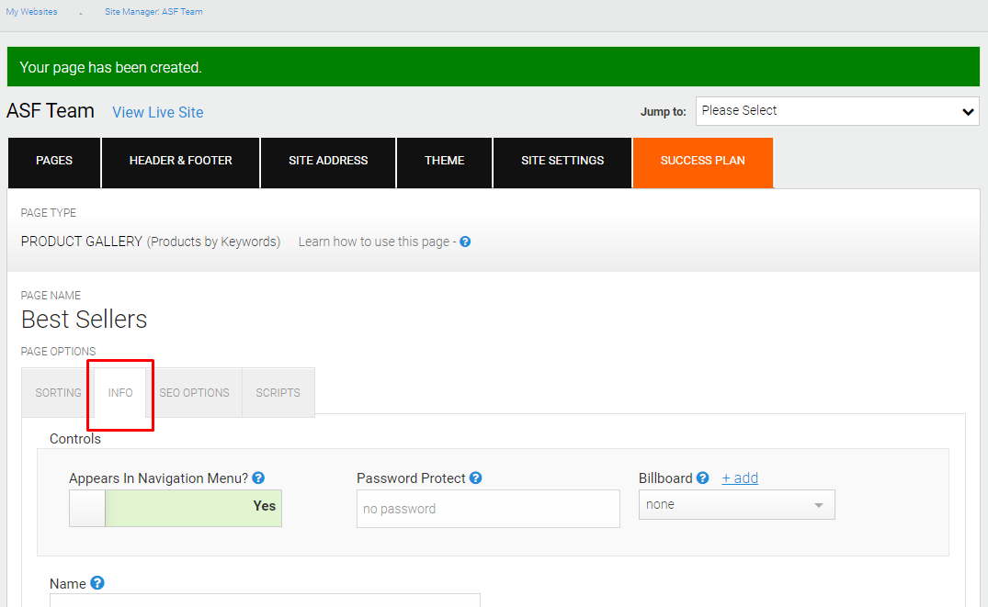
Task: Select the THEME tab
Action: 444,163
